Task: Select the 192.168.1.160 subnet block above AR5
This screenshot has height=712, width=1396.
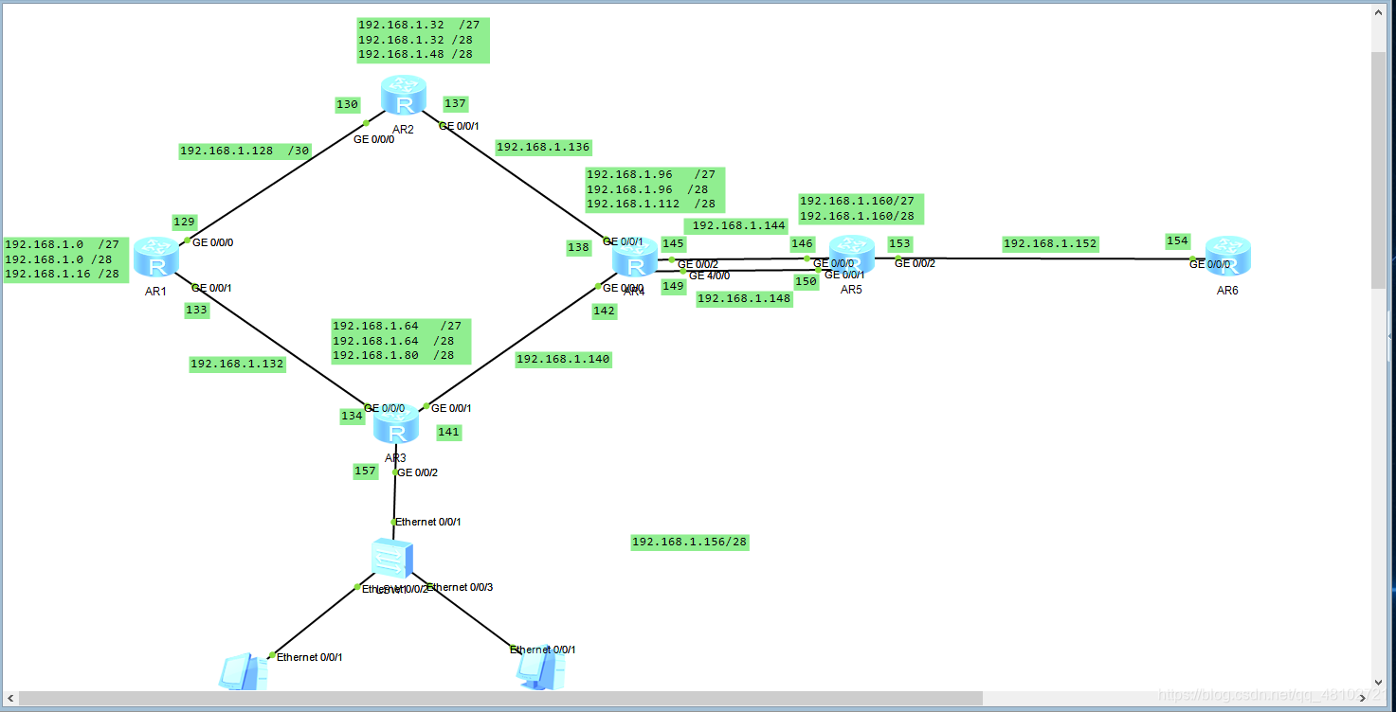Action: [x=861, y=208]
